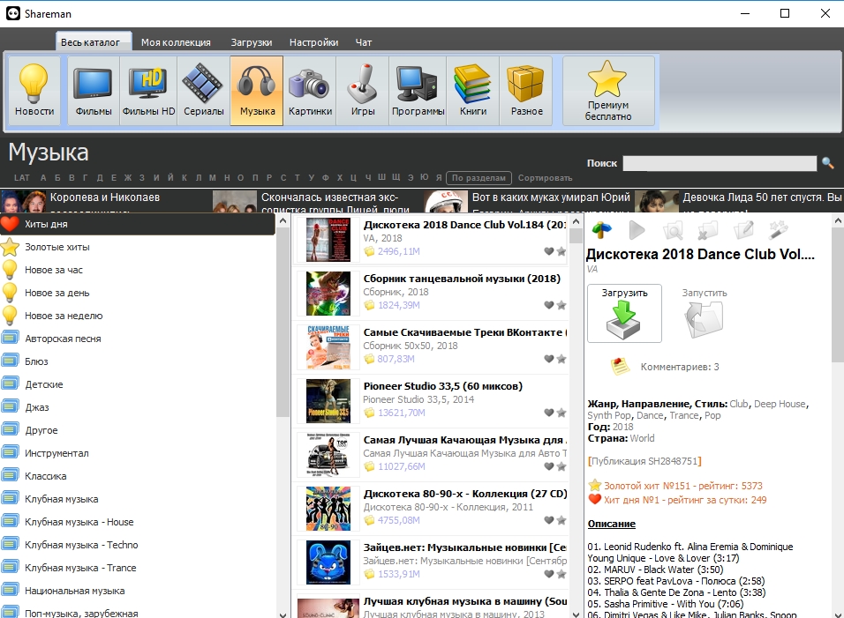This screenshot has height=618, width=844.
Task: Select Золотые хиты in sidebar
Action: pos(137,247)
